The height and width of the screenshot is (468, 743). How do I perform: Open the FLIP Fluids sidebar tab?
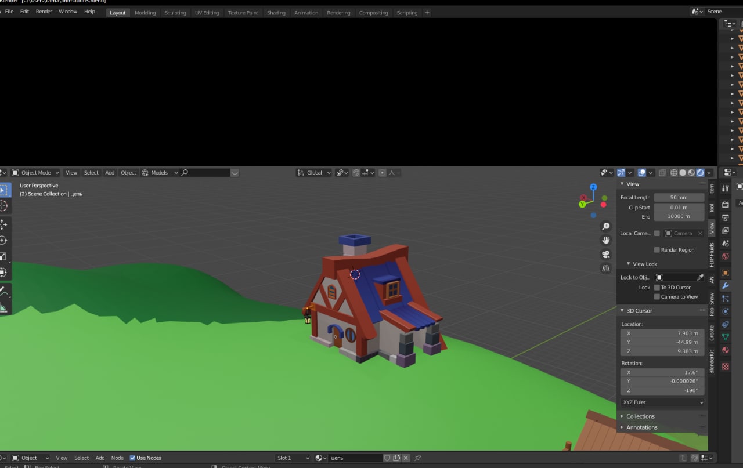click(712, 255)
